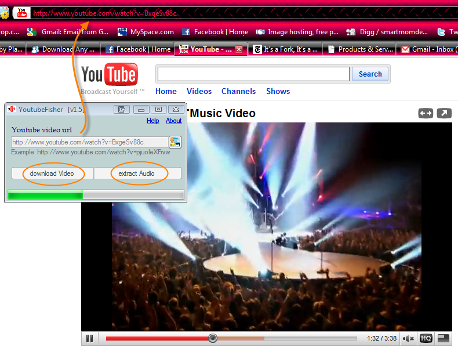The width and height of the screenshot is (458, 351).
Task: Open the Help link in YoutubeFisher
Action: pyautogui.click(x=152, y=121)
